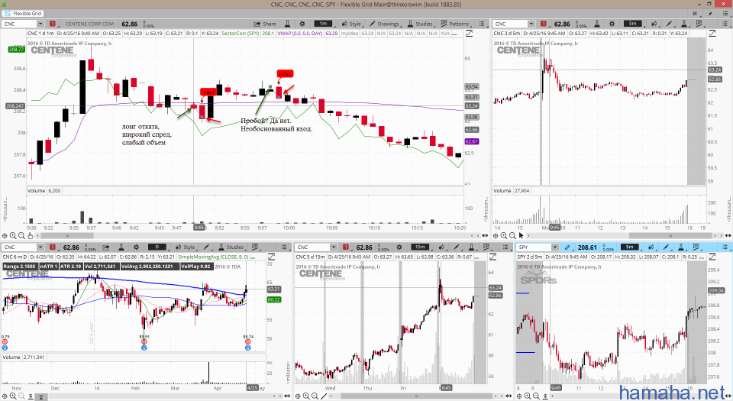Open the D timeframe selector
The height and width of the screenshot is (401, 733).
tap(157, 247)
